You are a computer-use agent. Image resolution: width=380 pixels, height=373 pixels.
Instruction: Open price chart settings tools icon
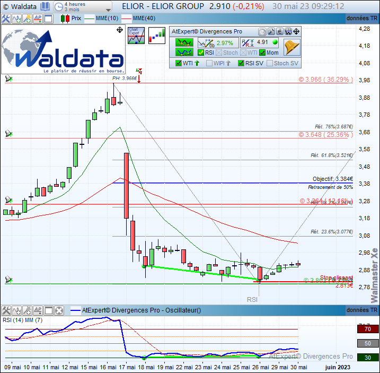(6, 19)
